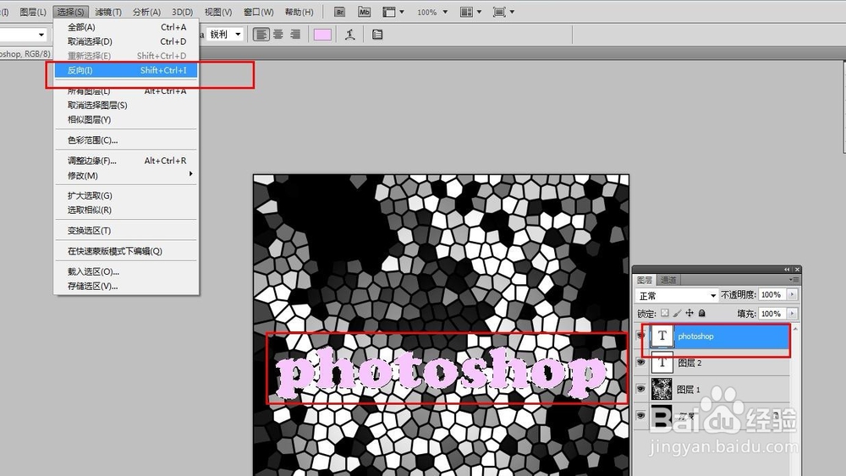Open the blend mode dropdown showing 正常
Viewport: 846px width, 476px height.
(677, 295)
